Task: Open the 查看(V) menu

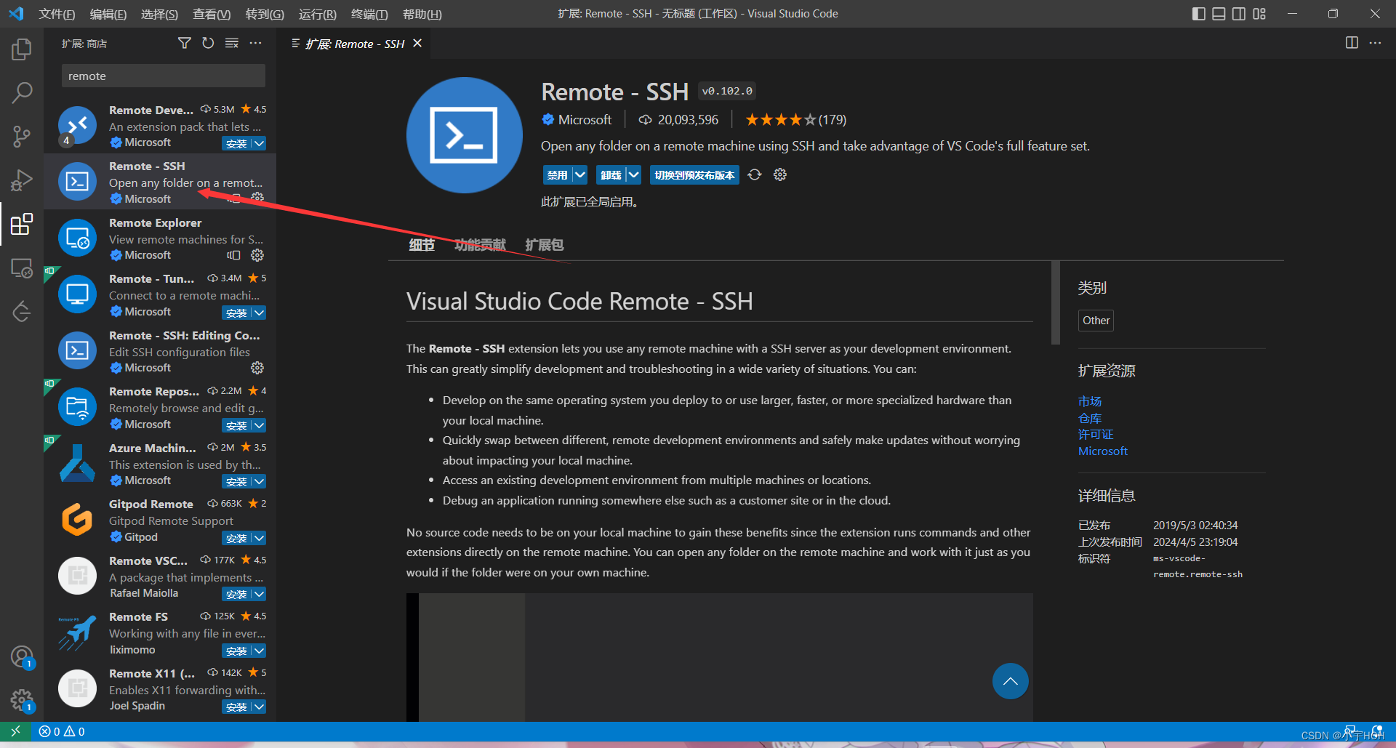Action: [212, 14]
